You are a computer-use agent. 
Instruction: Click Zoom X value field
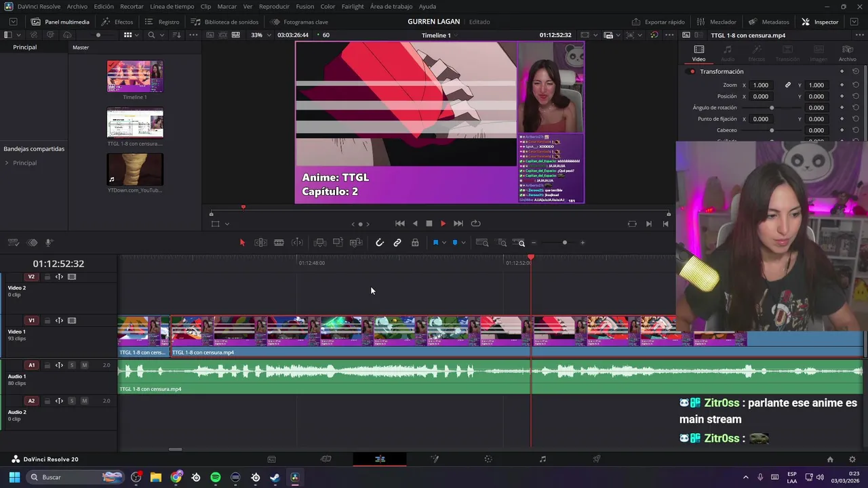761,85
